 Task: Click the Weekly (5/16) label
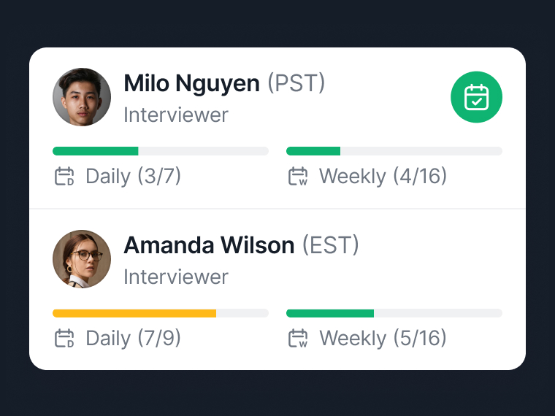(383, 338)
